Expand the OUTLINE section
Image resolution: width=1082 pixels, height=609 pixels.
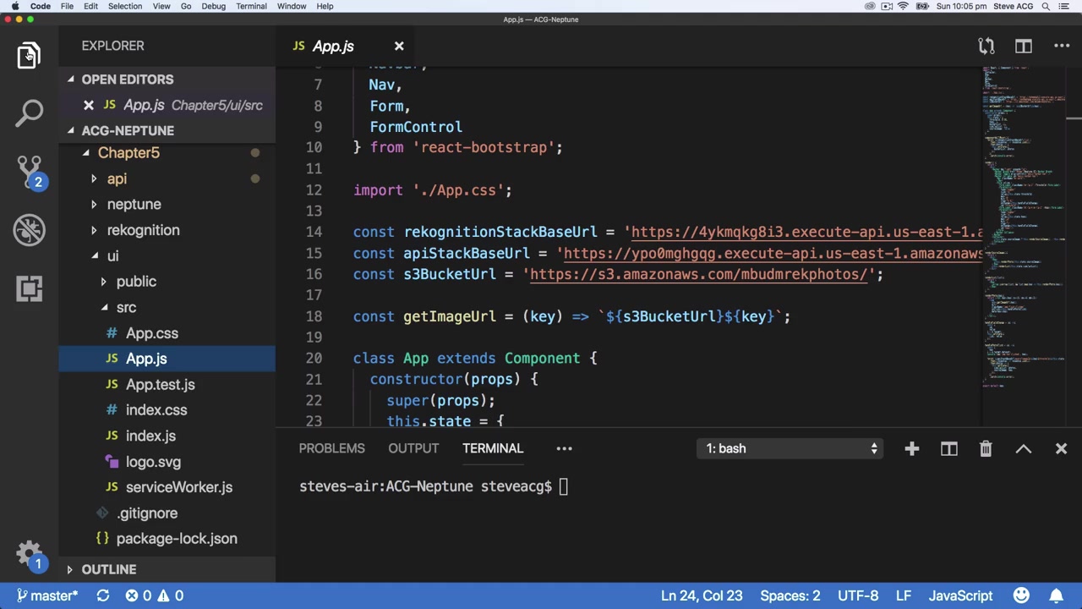pos(108,569)
